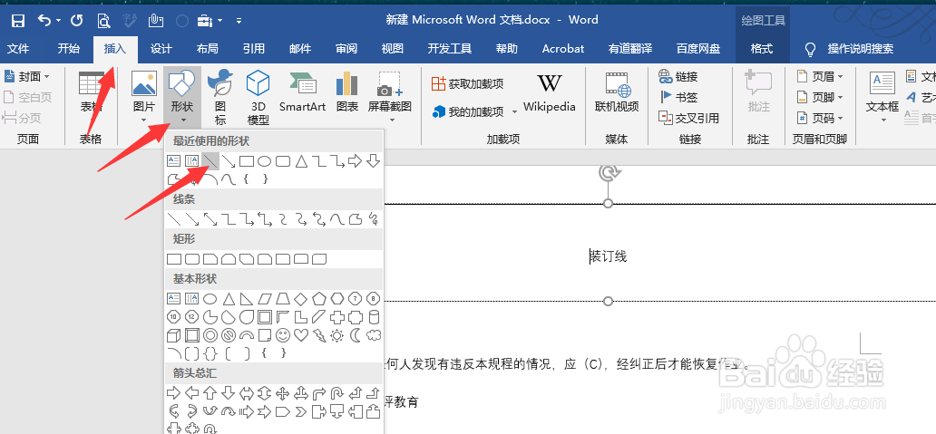Screen dimensions: 936x434
Task: Choose the up arrow under 箭头总汇
Action: coord(210,393)
